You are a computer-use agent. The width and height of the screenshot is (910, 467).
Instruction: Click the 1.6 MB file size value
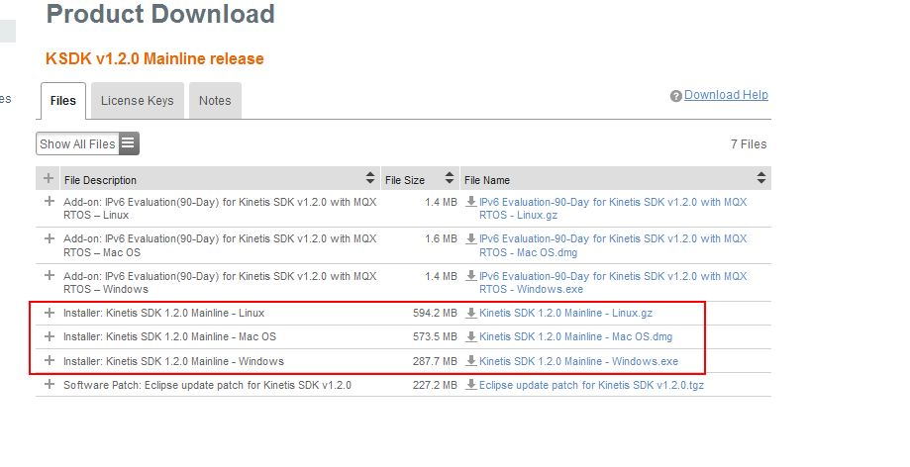point(441,238)
